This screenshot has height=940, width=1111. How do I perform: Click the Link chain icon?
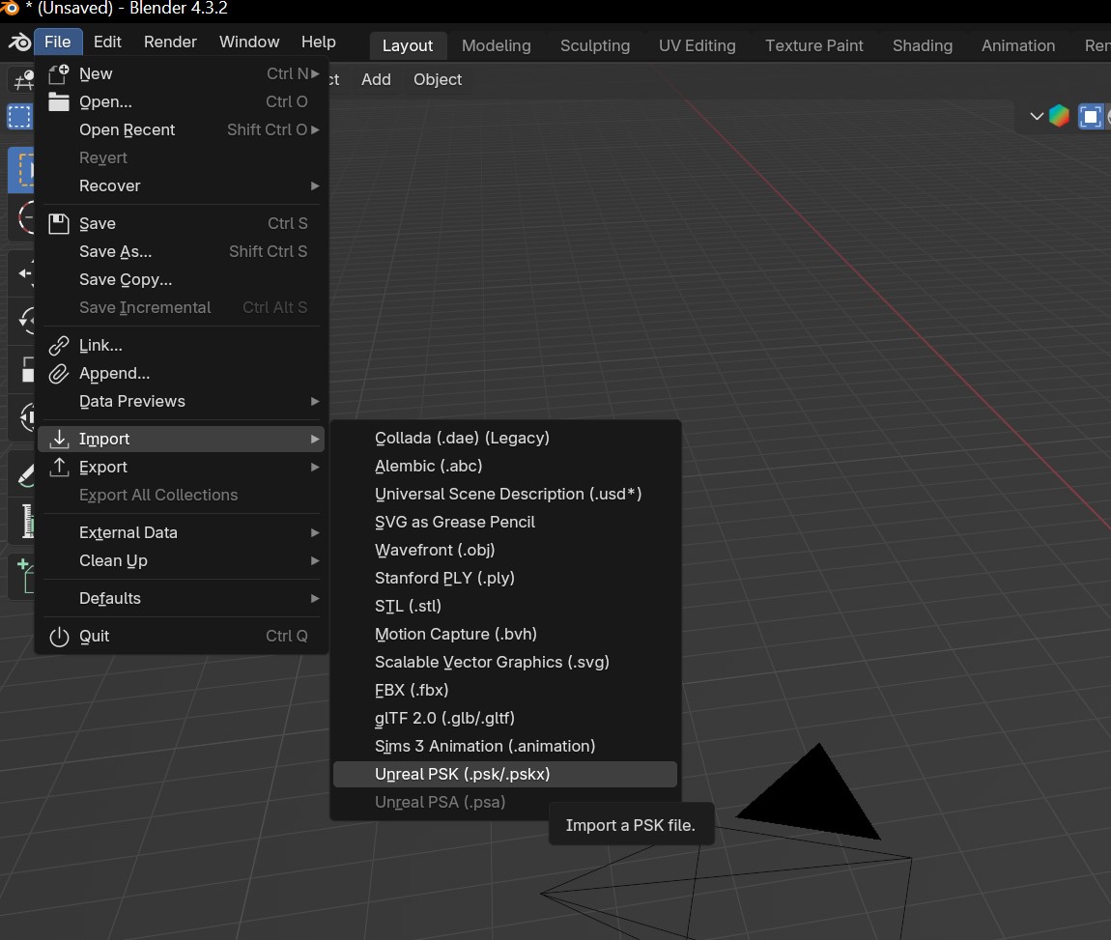[x=59, y=346]
